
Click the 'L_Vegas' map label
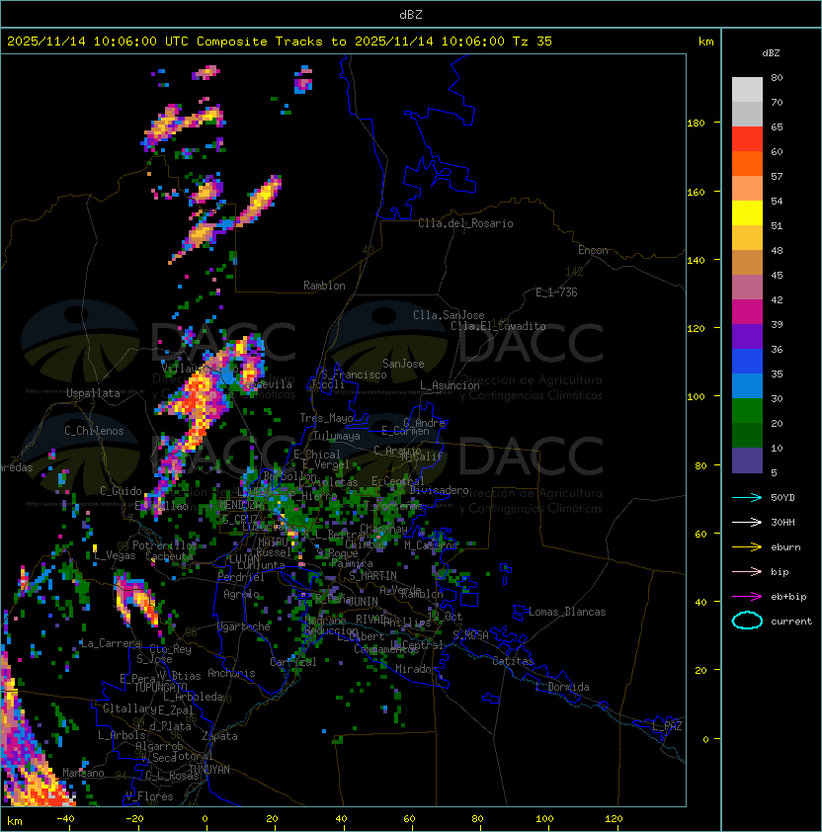115,555
